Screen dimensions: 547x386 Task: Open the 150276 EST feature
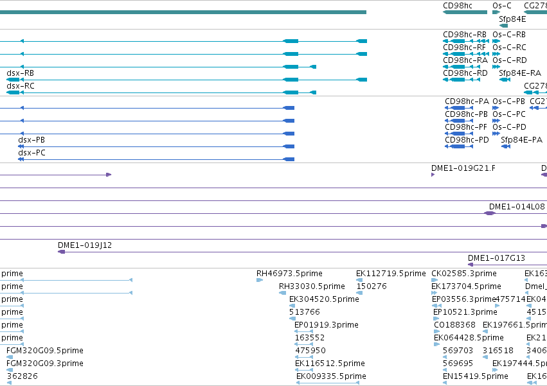click(359, 293)
